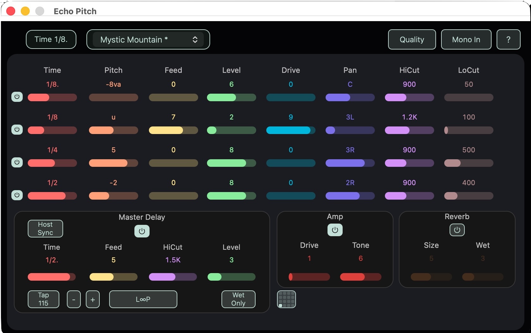531x333 pixels.
Task: Adjust the LoCut slider showing 400
Action: point(469,196)
